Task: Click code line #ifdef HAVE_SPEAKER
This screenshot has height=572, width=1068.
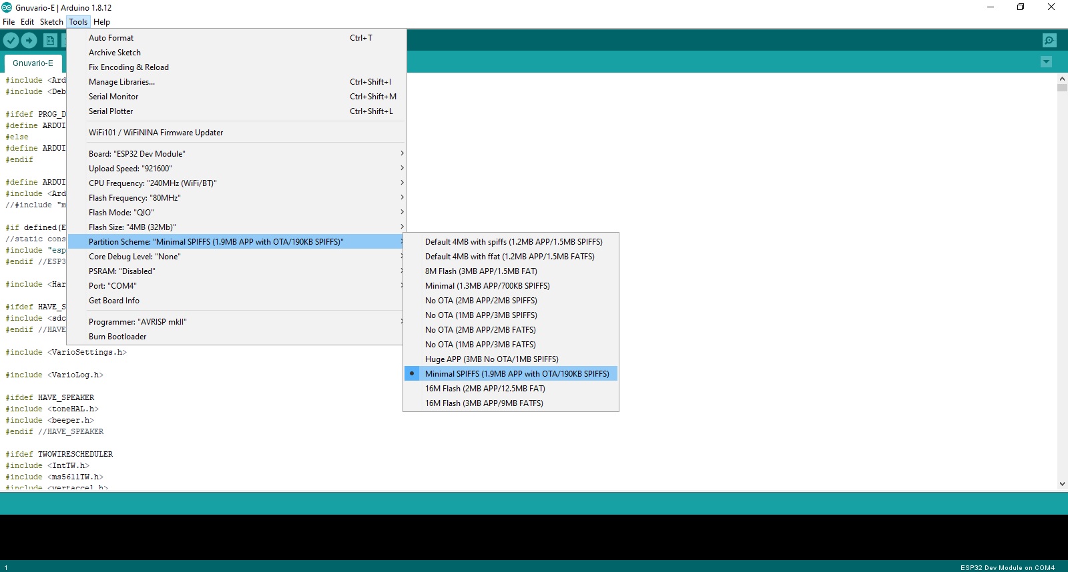Action: point(50,398)
